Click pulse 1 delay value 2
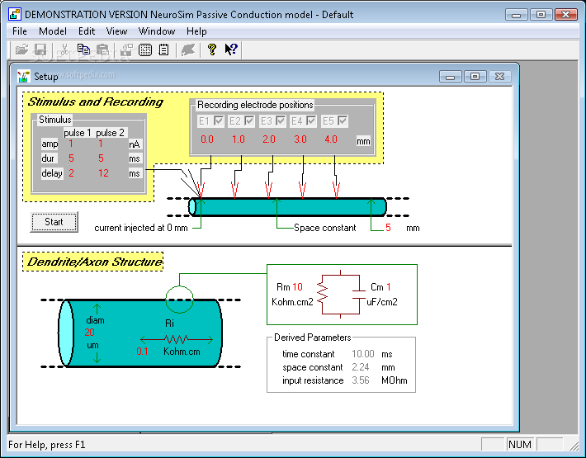 [x=71, y=173]
